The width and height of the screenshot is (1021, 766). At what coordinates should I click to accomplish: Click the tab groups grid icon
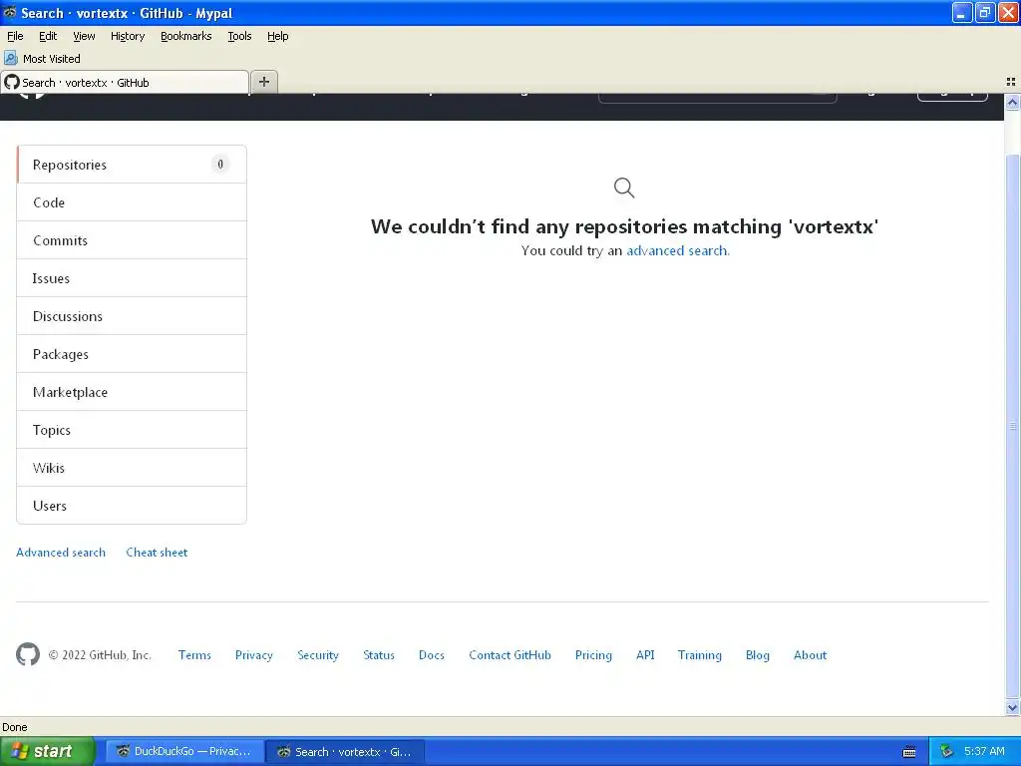pyautogui.click(x=1011, y=82)
